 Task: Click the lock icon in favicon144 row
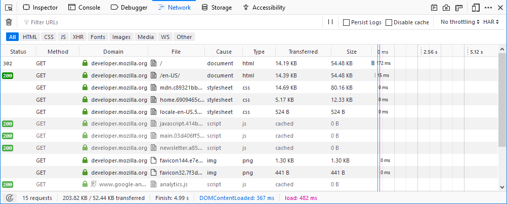click(x=85, y=160)
